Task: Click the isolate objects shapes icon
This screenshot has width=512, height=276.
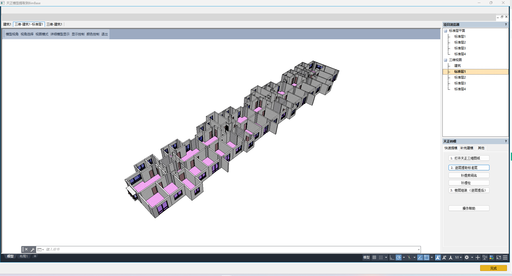Action: (x=485, y=257)
